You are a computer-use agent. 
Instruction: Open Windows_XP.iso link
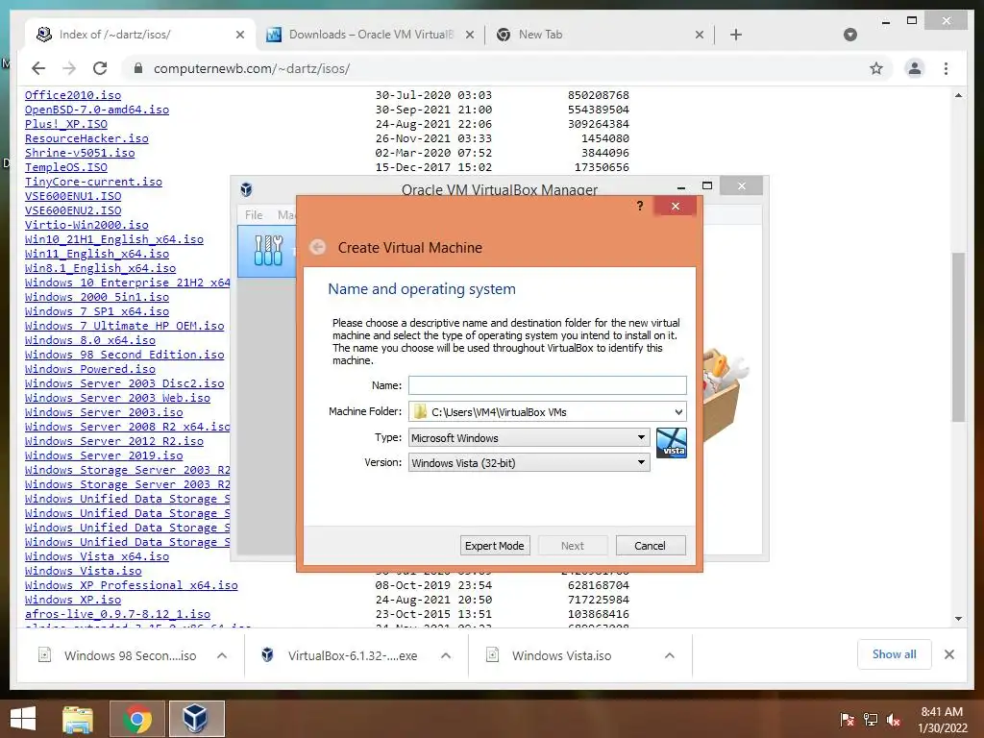pyautogui.click(x=73, y=600)
